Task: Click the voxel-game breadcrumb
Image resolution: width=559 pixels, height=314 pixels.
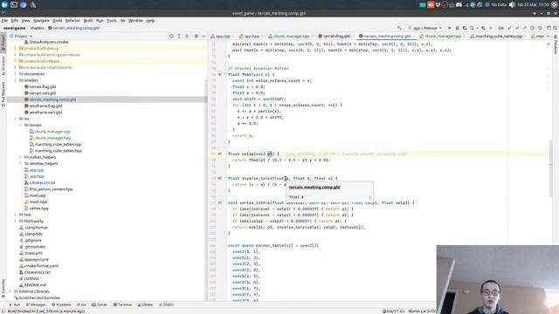Action: tap(14, 28)
